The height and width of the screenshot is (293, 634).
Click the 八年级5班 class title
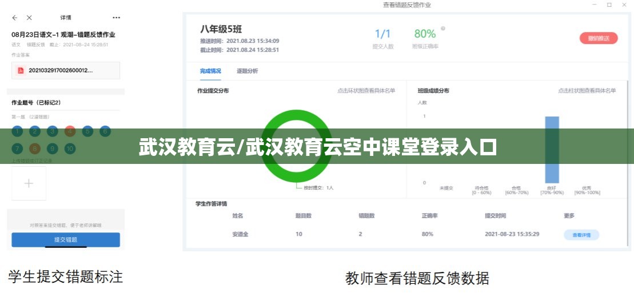tap(221, 29)
